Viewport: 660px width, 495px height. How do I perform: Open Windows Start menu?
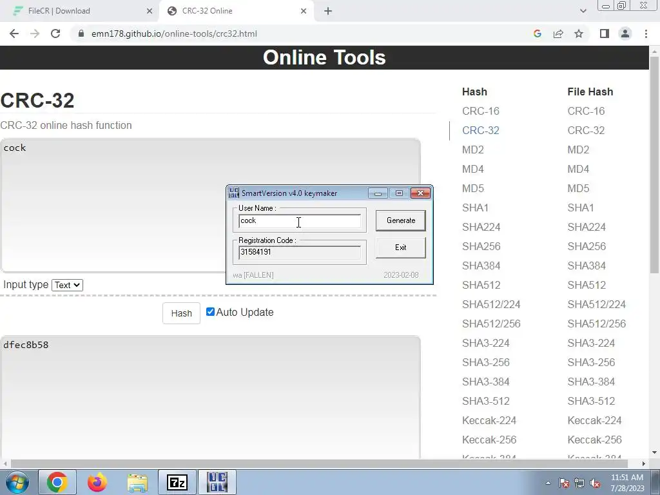(17, 482)
